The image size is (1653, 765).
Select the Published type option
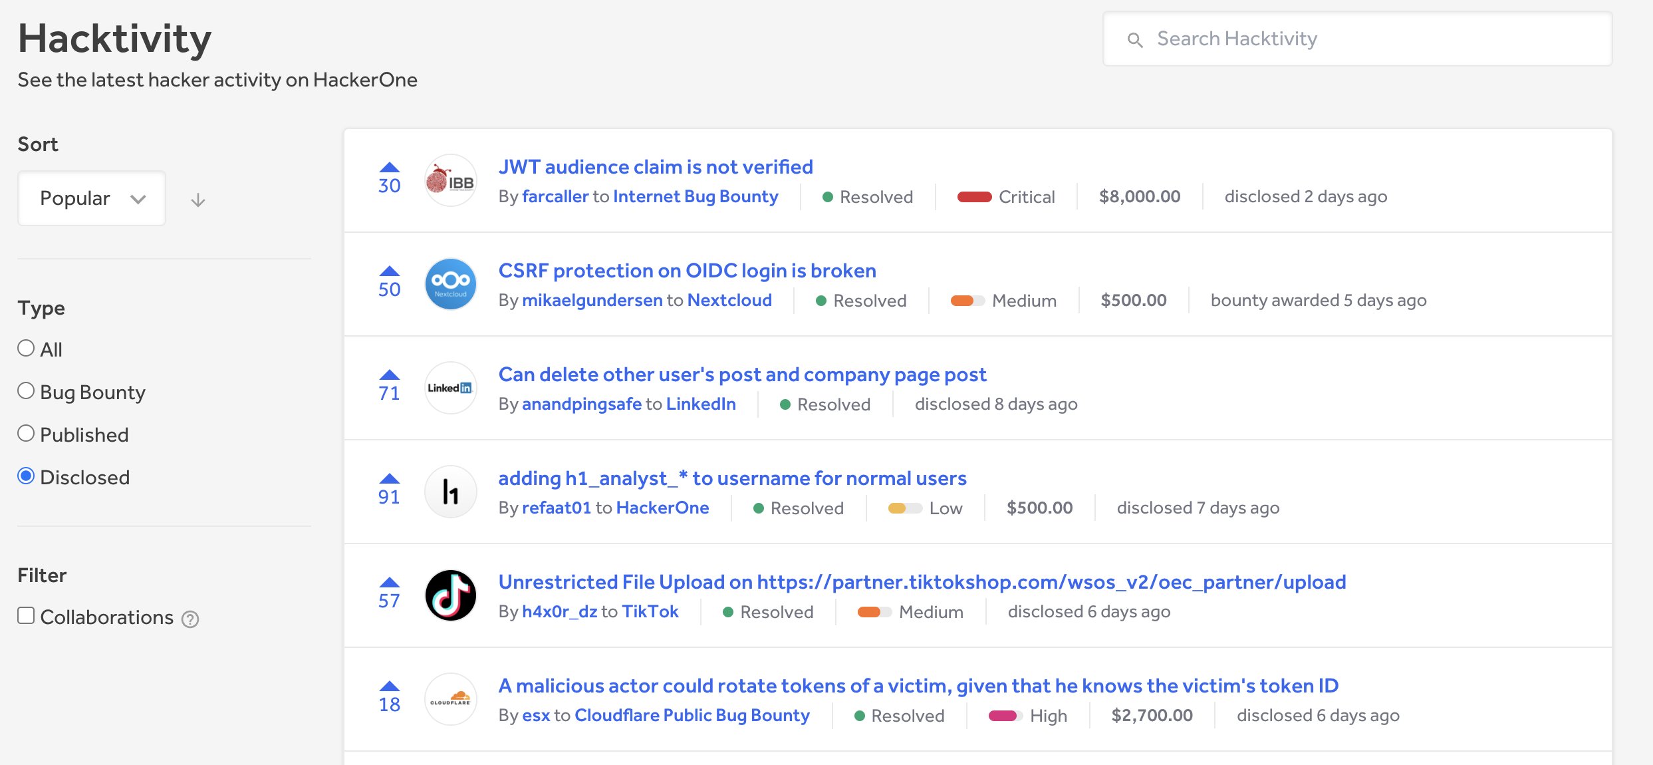(26, 434)
